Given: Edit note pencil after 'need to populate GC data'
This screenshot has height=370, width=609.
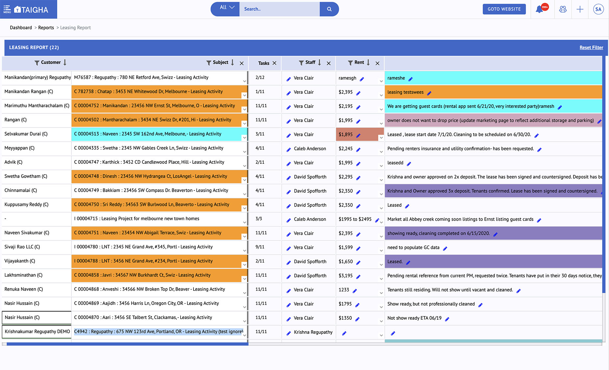Looking at the screenshot, I should point(445,248).
